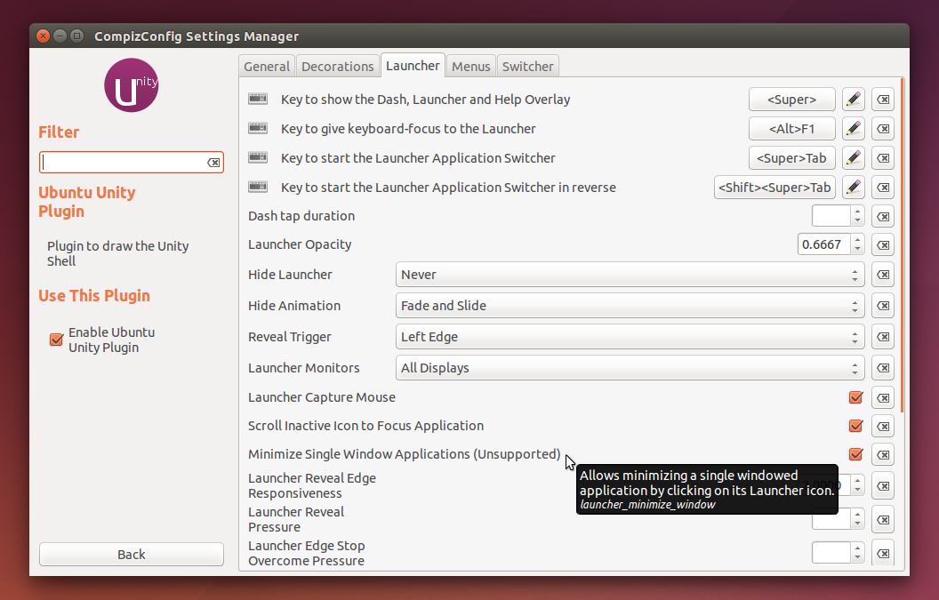Screen dimensions: 939x600
Task: Select the Launcher tab
Action: (x=413, y=66)
